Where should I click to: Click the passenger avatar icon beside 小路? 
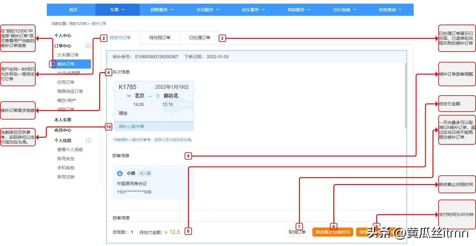coord(120,174)
